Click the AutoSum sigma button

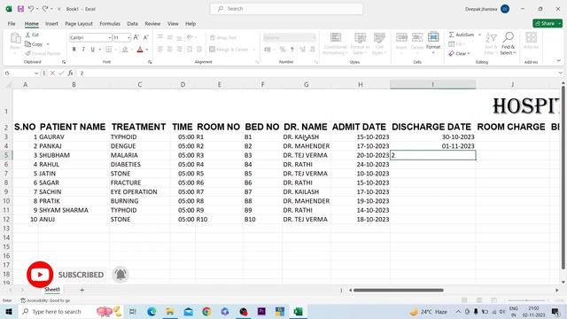462,35
